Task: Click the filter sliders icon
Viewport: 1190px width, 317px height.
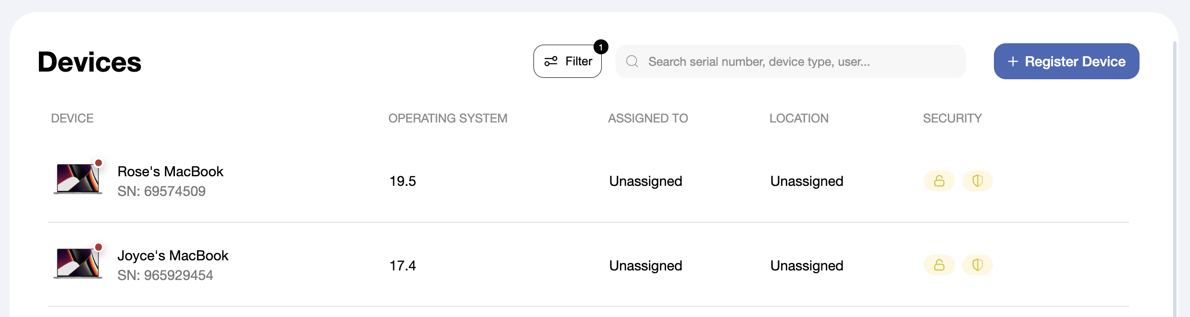Action: pyautogui.click(x=551, y=61)
